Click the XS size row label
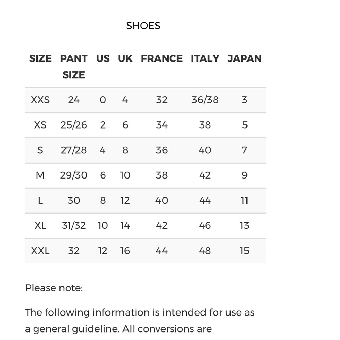 point(40,125)
